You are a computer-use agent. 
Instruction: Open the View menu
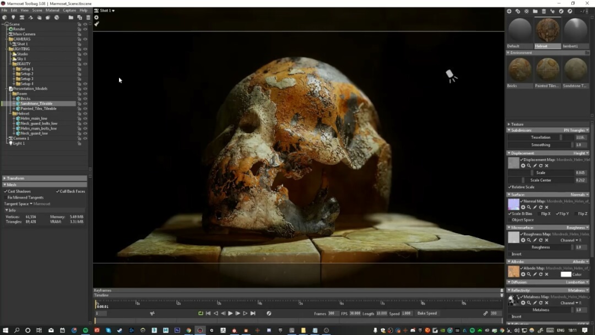[24, 10]
